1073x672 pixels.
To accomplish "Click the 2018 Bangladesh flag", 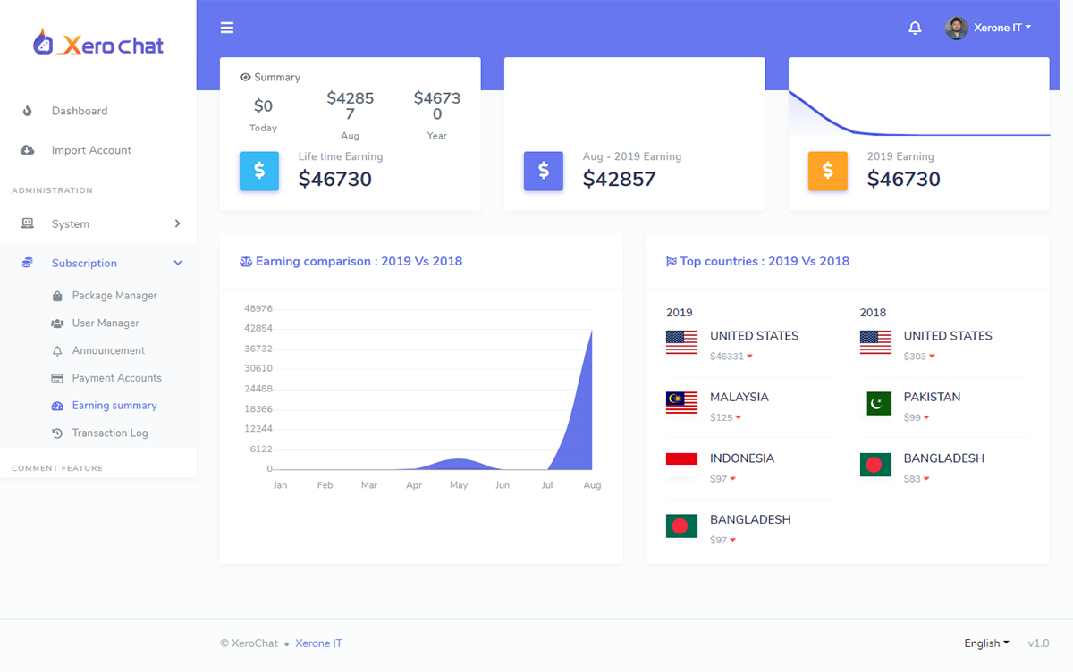I will point(875,466).
